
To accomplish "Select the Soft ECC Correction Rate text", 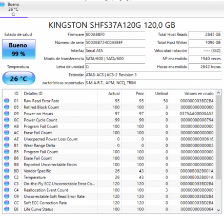I will (x=45, y=203).
